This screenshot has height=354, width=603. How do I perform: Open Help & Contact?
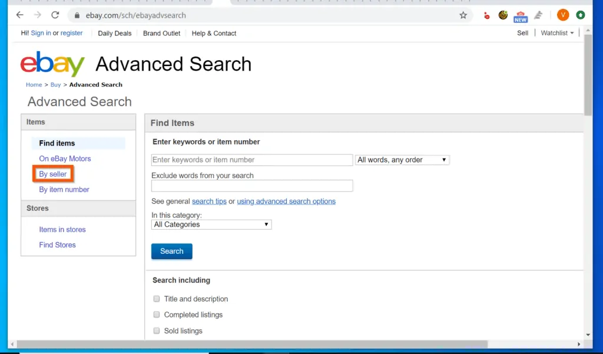[x=214, y=34]
